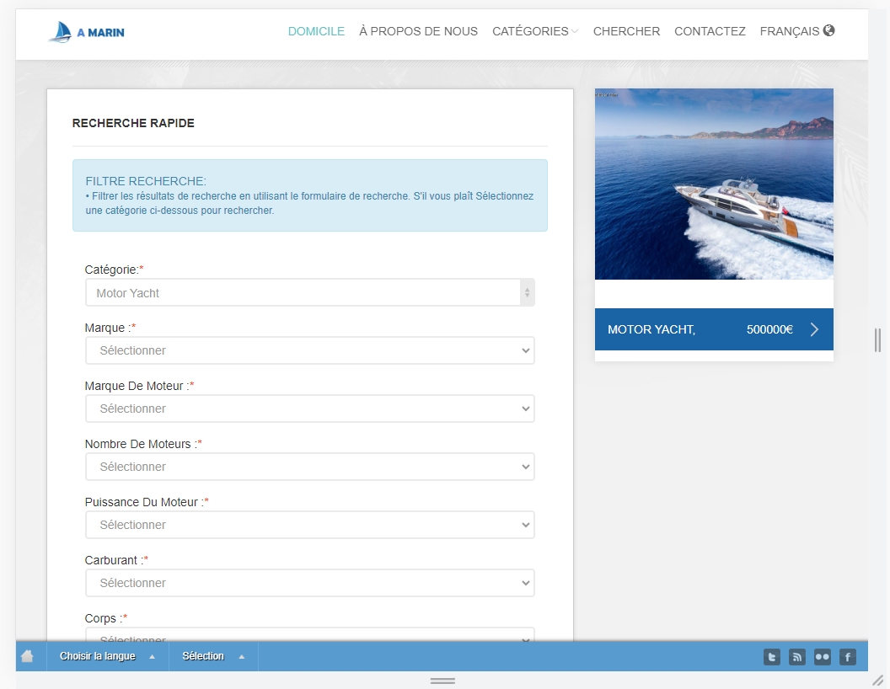The height and width of the screenshot is (689, 890).
Task: Open the Marque dropdown
Action: click(x=310, y=350)
